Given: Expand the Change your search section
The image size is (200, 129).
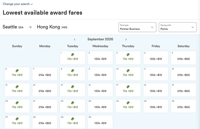Looking at the screenshot, I should pos(18,4).
